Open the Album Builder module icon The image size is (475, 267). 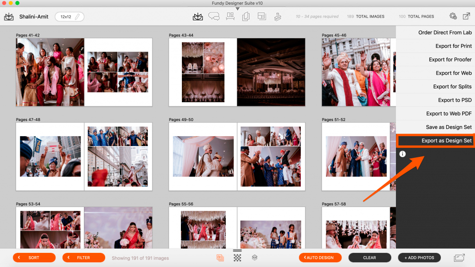tap(197, 17)
